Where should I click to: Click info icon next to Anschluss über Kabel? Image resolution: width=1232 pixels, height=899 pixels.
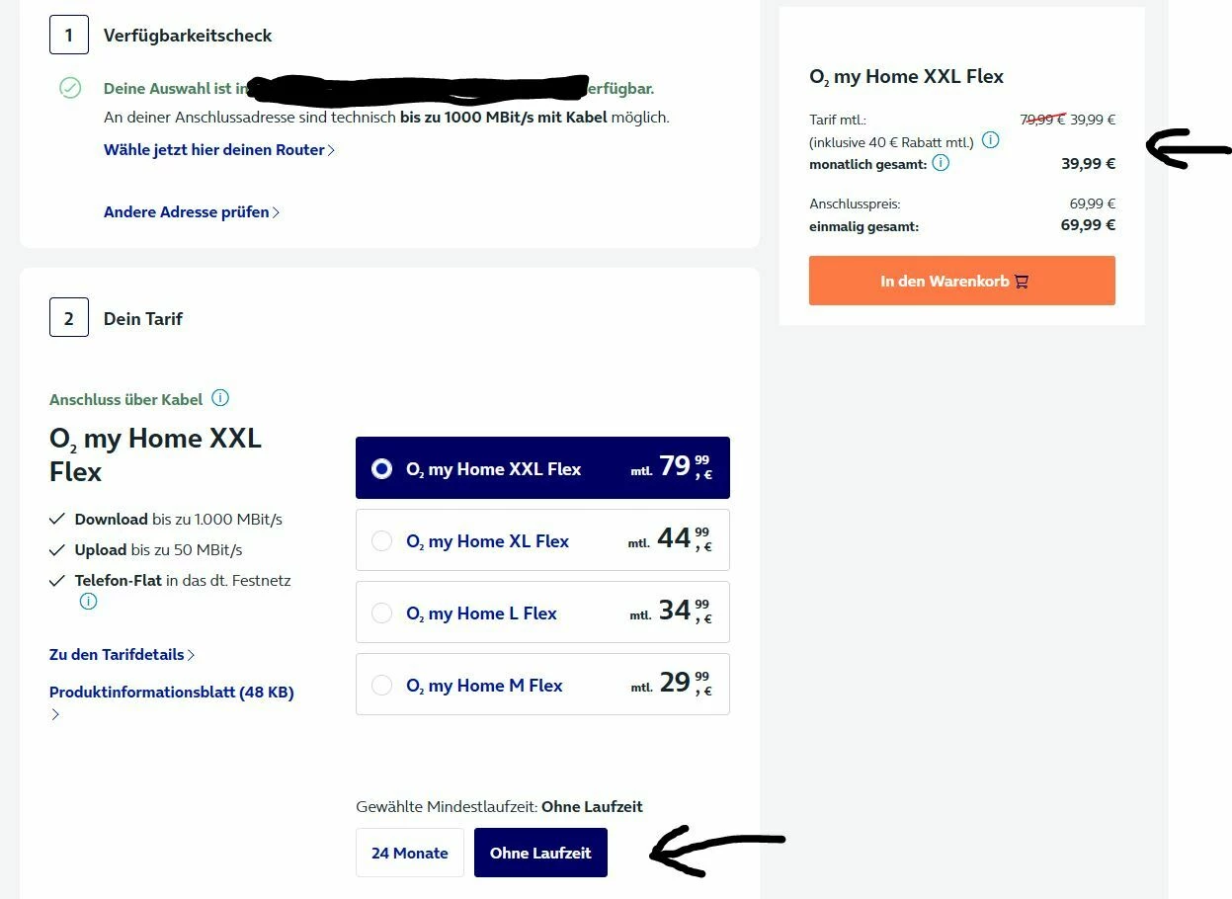tap(220, 398)
